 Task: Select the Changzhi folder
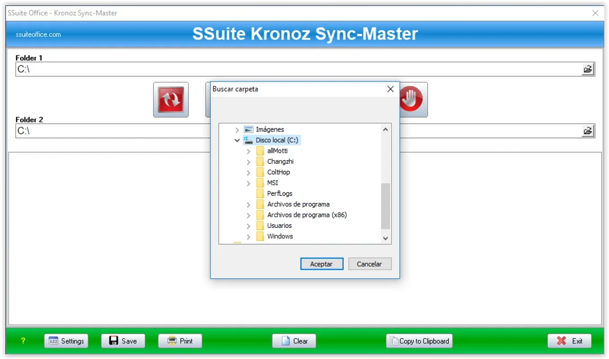(280, 162)
